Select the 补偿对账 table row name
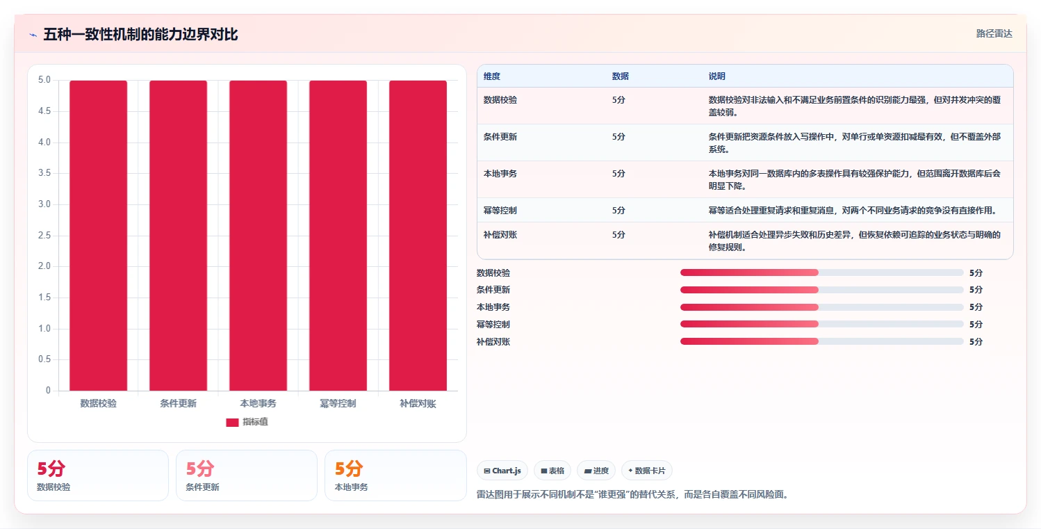This screenshot has height=529, width=1041. tap(500, 235)
